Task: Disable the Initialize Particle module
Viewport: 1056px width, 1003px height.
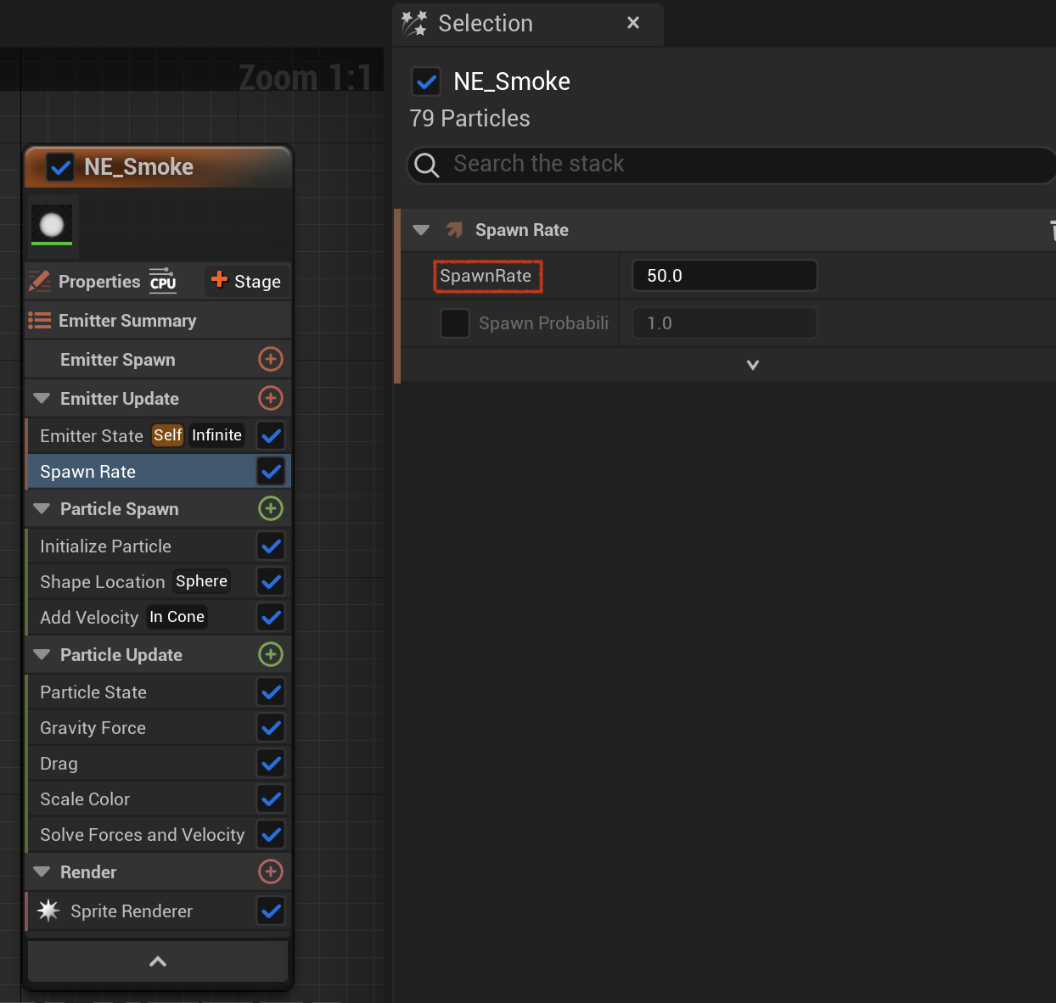Action: (x=271, y=546)
